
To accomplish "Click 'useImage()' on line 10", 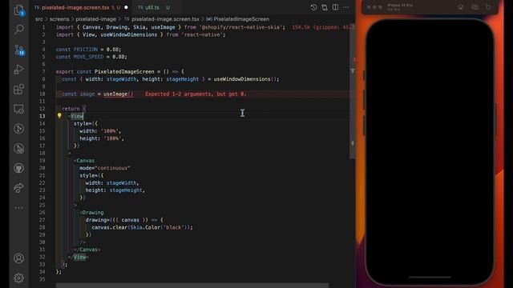I will 118,94.
